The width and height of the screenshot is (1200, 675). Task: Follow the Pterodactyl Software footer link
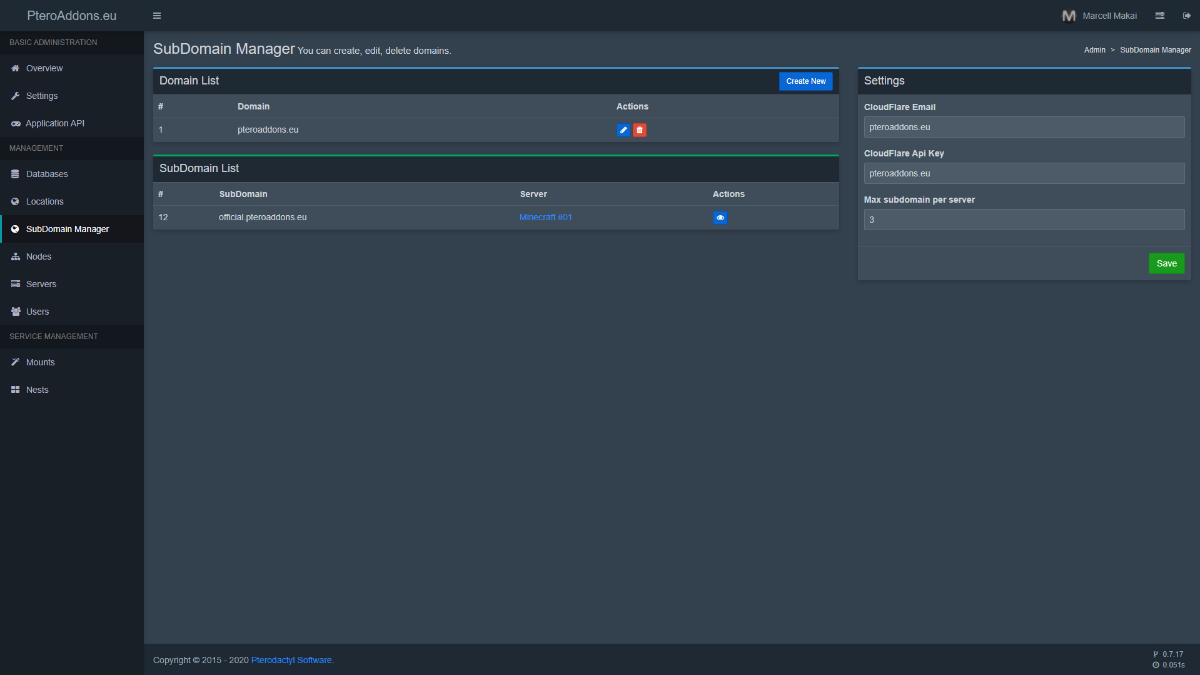[291, 660]
